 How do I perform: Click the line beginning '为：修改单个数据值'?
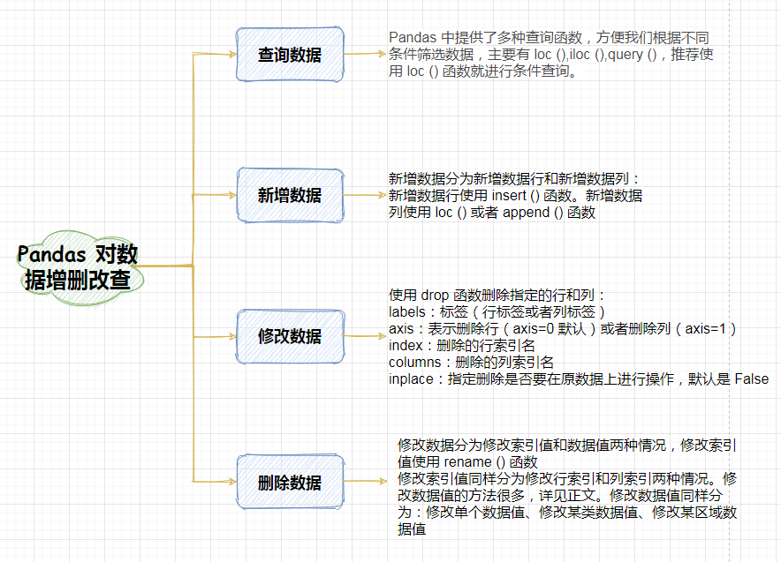coord(567,513)
